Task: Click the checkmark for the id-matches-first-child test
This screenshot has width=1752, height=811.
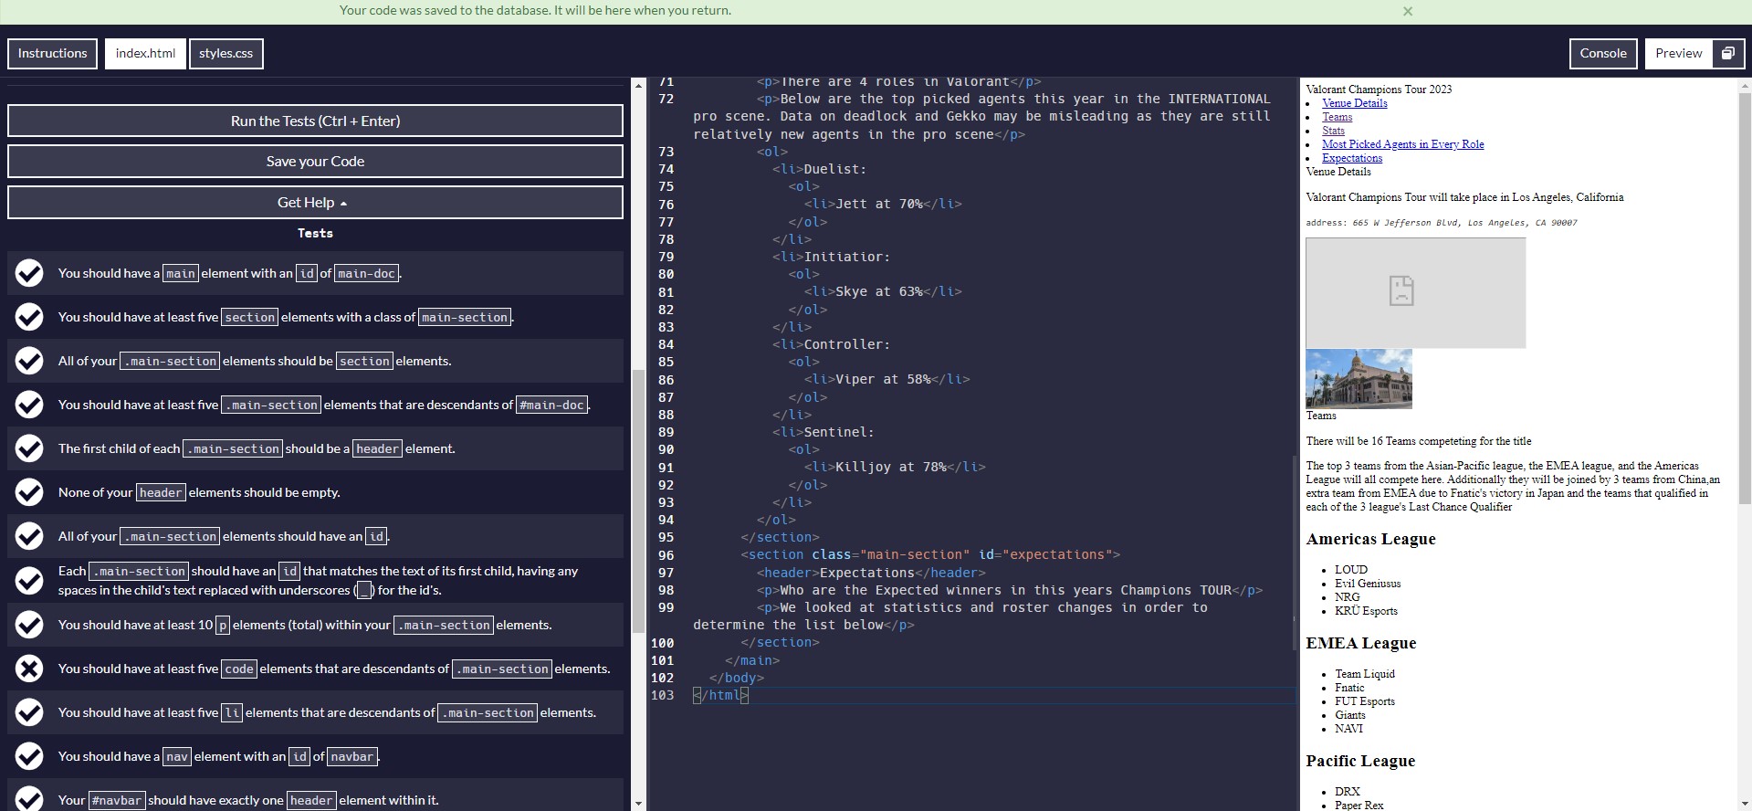Action: [29, 580]
